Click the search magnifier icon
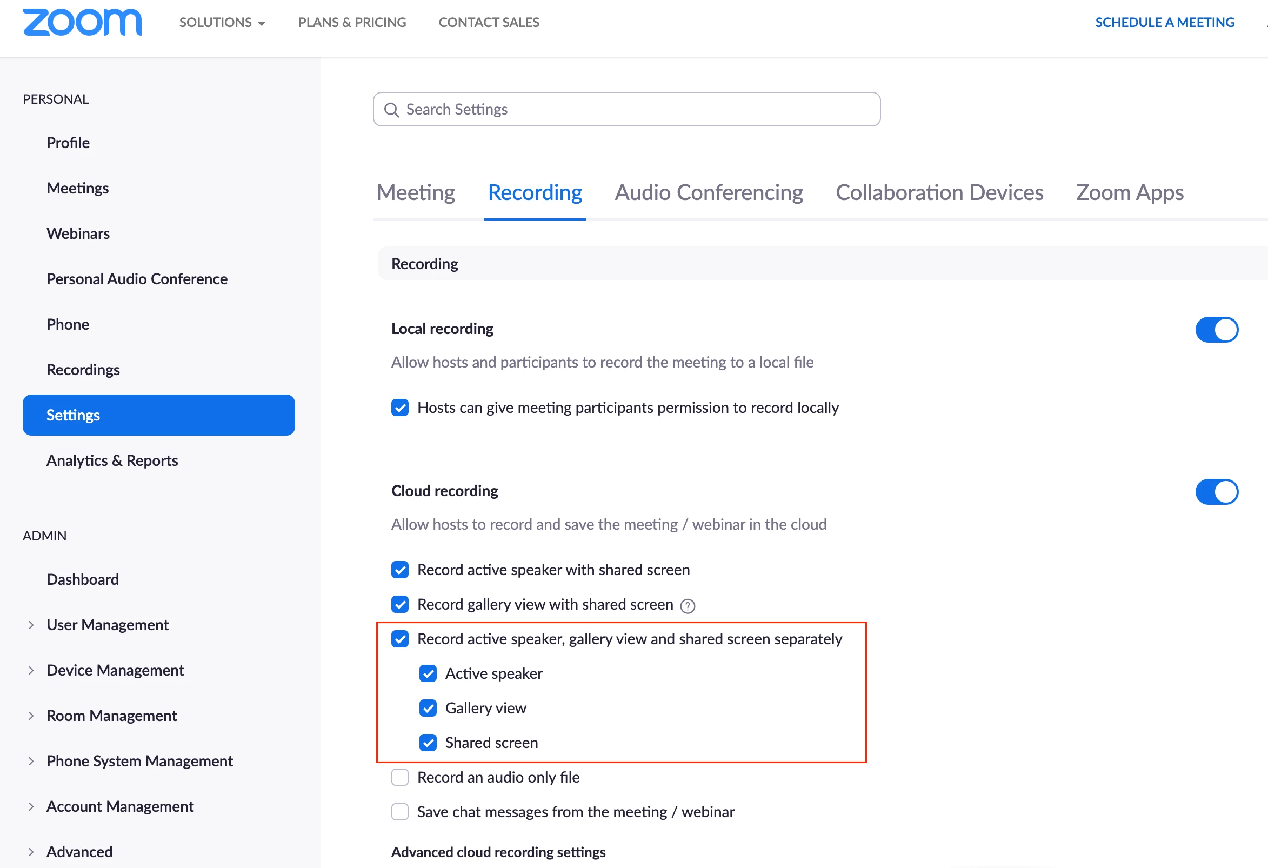This screenshot has height=868, width=1268. tap(391, 110)
